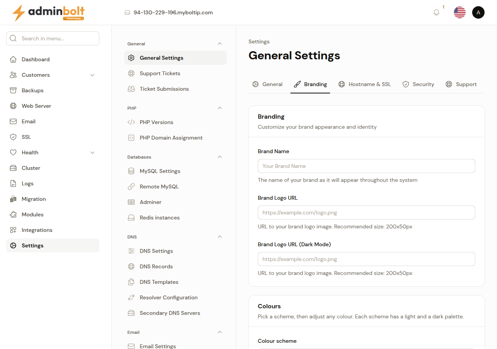Expand the Health submenu chevron
This screenshot has width=497, height=349.
pyautogui.click(x=92, y=152)
